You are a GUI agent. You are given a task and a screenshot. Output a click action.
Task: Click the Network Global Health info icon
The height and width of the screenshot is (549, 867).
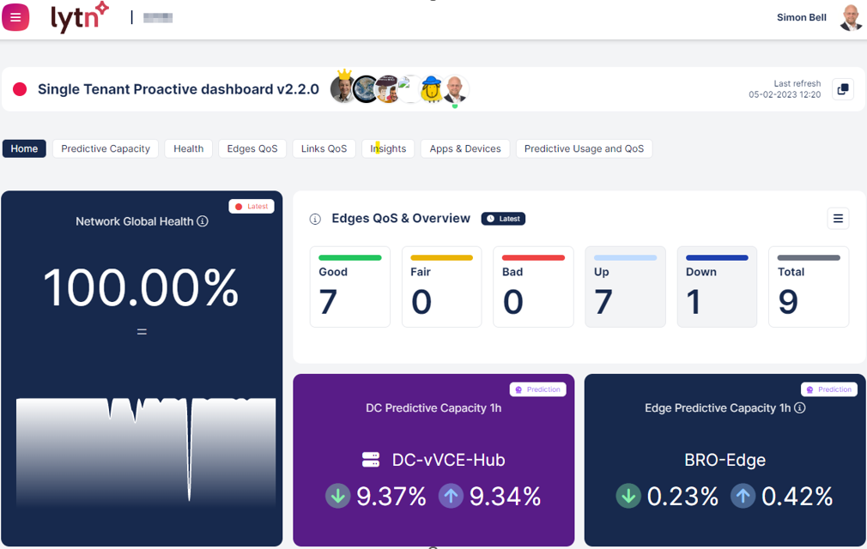click(203, 221)
